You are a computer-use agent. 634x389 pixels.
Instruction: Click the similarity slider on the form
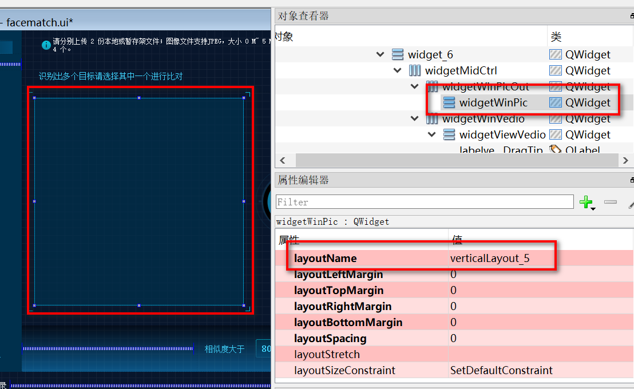coord(108,348)
